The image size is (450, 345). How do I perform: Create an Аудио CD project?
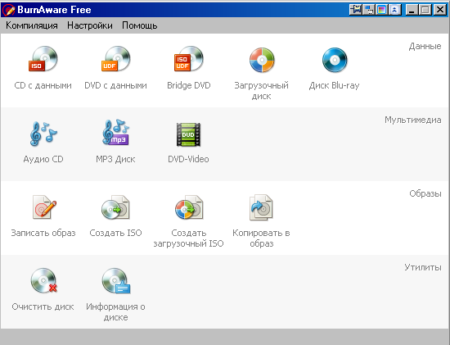(43, 142)
